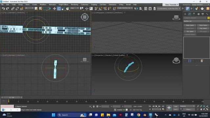The width and height of the screenshot is (210, 118).
Task: Click the Vol. Select button
Action: (190, 31)
